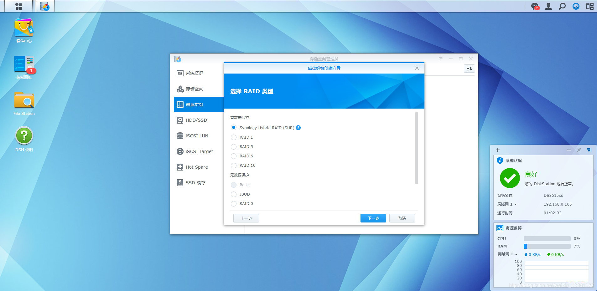The height and width of the screenshot is (291, 597).
Task: Close the disk group creation wizard
Action: coord(417,68)
